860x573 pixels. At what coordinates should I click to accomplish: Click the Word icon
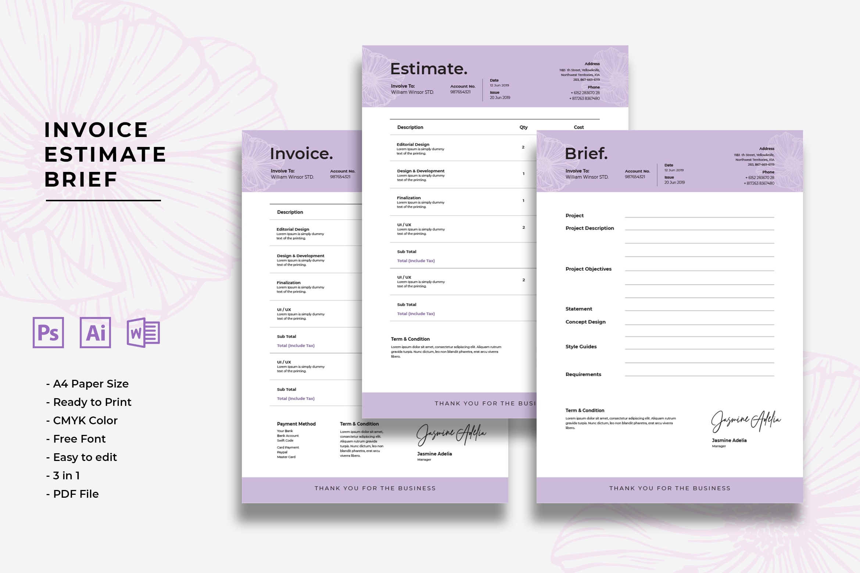point(143,334)
